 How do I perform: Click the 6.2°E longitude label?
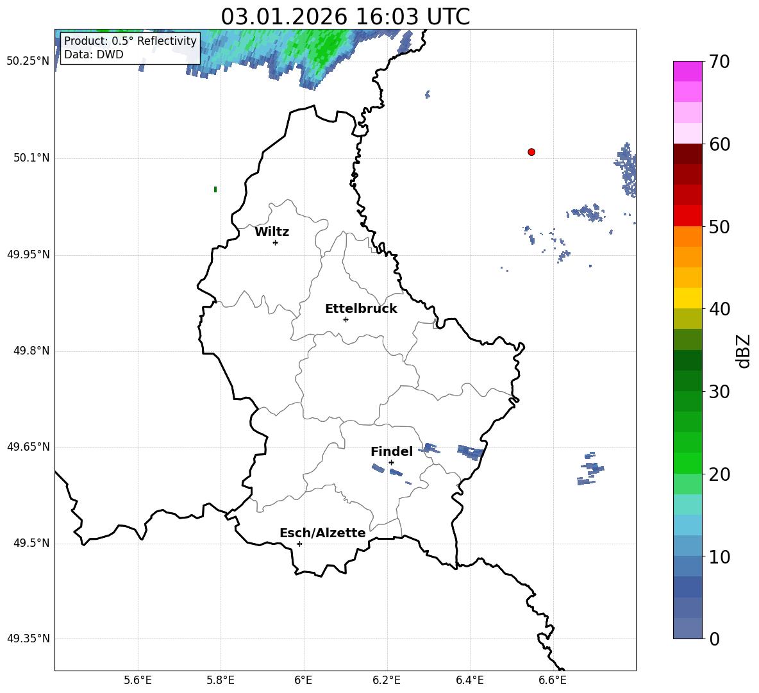[387, 680]
